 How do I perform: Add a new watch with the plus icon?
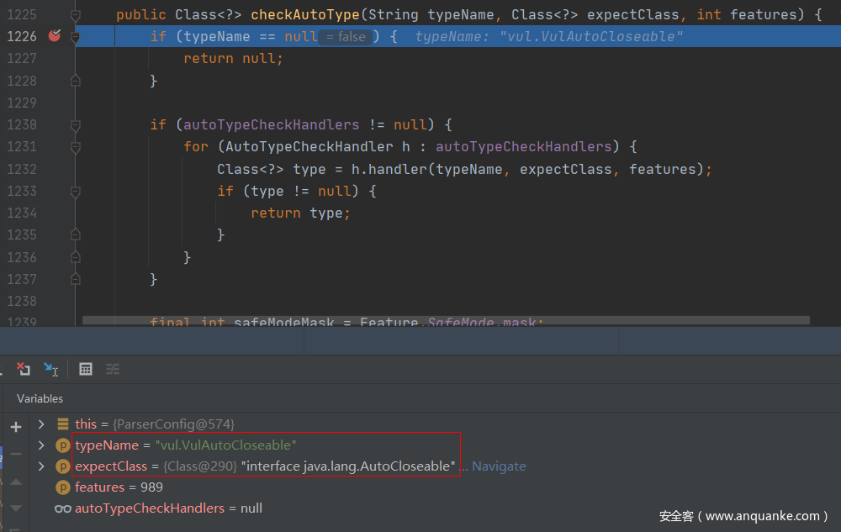[x=16, y=427]
